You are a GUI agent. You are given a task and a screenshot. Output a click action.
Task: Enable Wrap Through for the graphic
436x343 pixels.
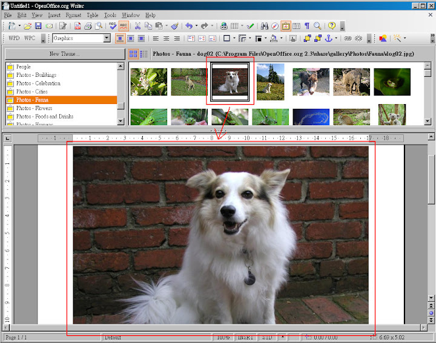[x=141, y=38]
